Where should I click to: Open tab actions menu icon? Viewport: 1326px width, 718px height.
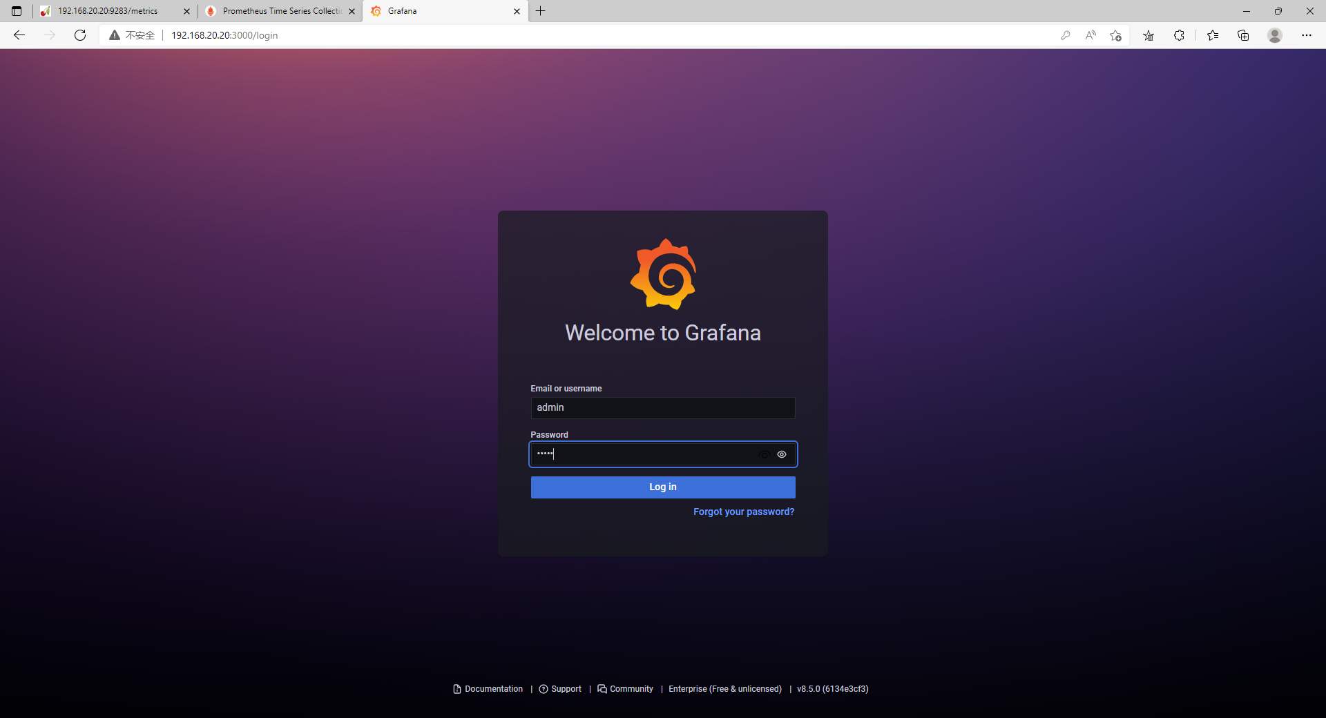click(x=17, y=11)
